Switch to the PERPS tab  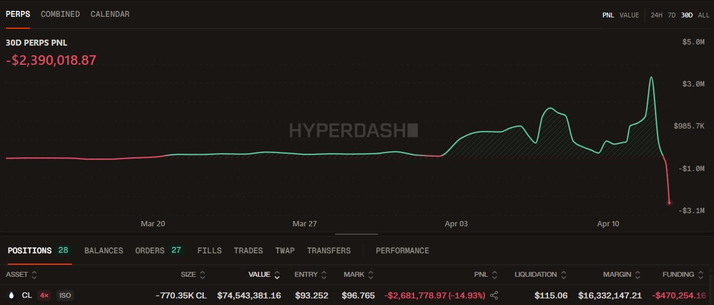click(18, 14)
